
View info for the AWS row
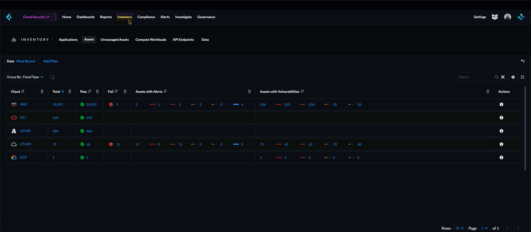click(501, 104)
